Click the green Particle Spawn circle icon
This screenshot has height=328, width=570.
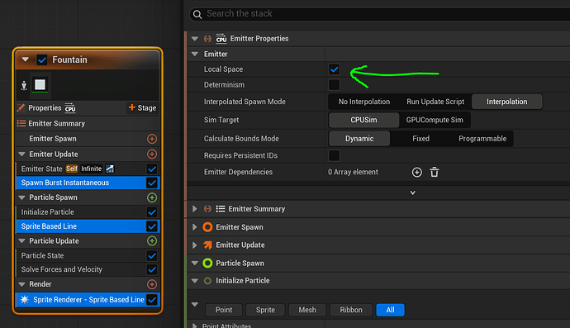coord(207,263)
